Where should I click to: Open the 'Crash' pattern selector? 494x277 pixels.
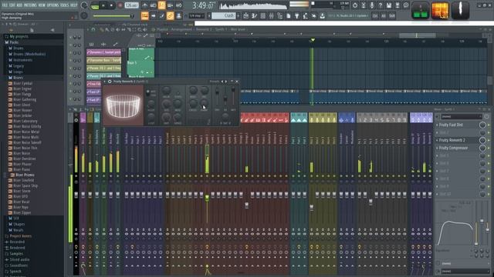(223, 15)
